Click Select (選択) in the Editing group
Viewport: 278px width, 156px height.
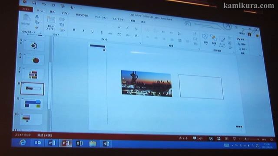(242, 49)
